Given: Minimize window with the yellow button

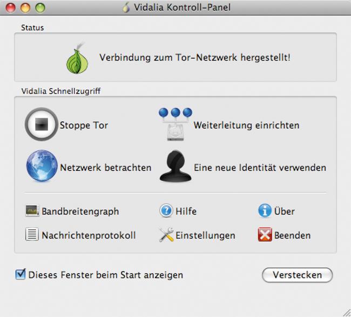Looking at the screenshot, I should click(25, 8).
